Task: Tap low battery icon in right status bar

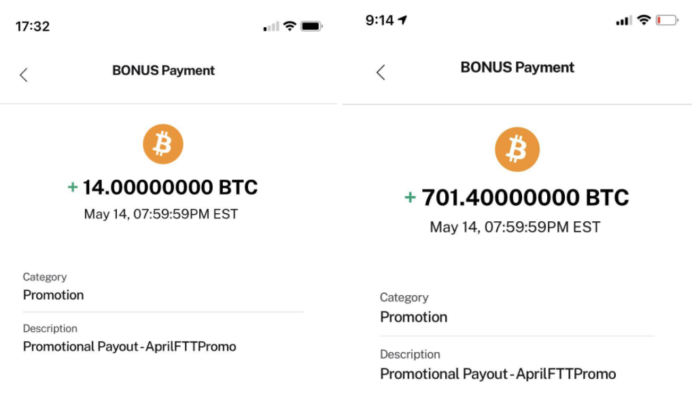Action: click(x=667, y=20)
